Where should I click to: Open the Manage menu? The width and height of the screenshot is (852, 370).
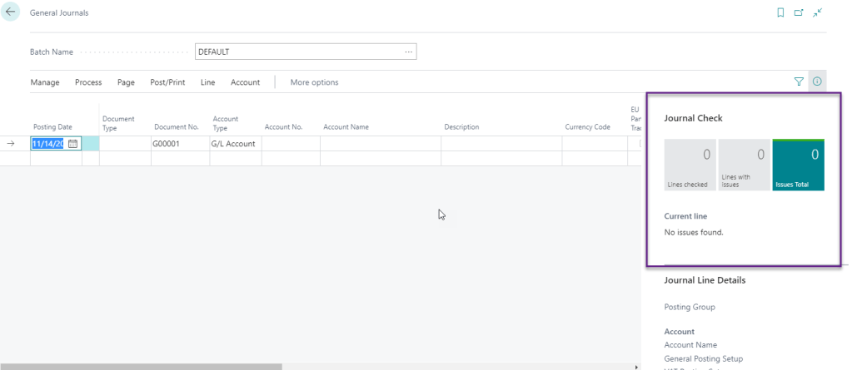[x=45, y=82]
